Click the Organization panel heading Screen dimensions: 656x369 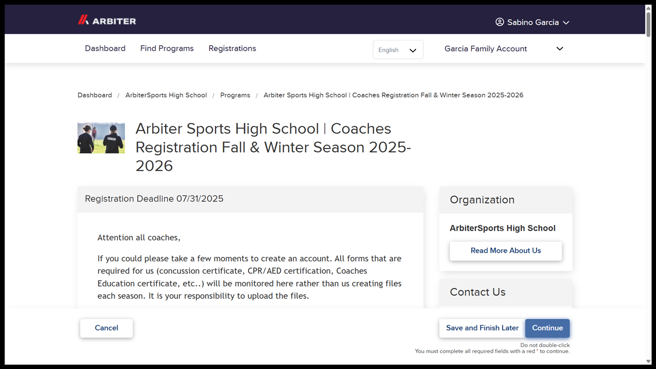point(482,200)
